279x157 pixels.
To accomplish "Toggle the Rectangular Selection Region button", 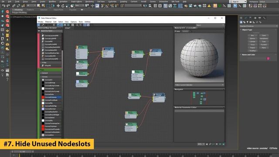I will [x=48, y=6].
